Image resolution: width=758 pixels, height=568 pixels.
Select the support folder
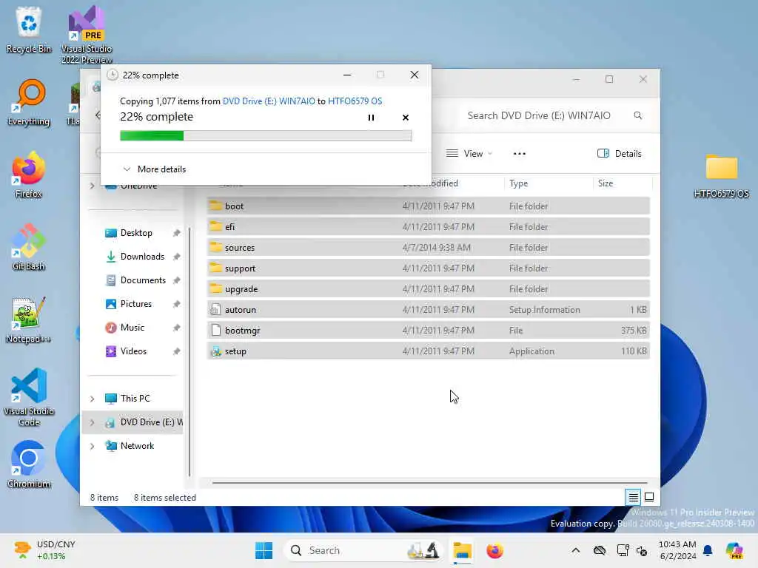tap(429, 268)
